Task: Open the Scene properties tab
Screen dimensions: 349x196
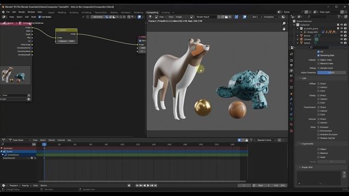Action: (291, 76)
